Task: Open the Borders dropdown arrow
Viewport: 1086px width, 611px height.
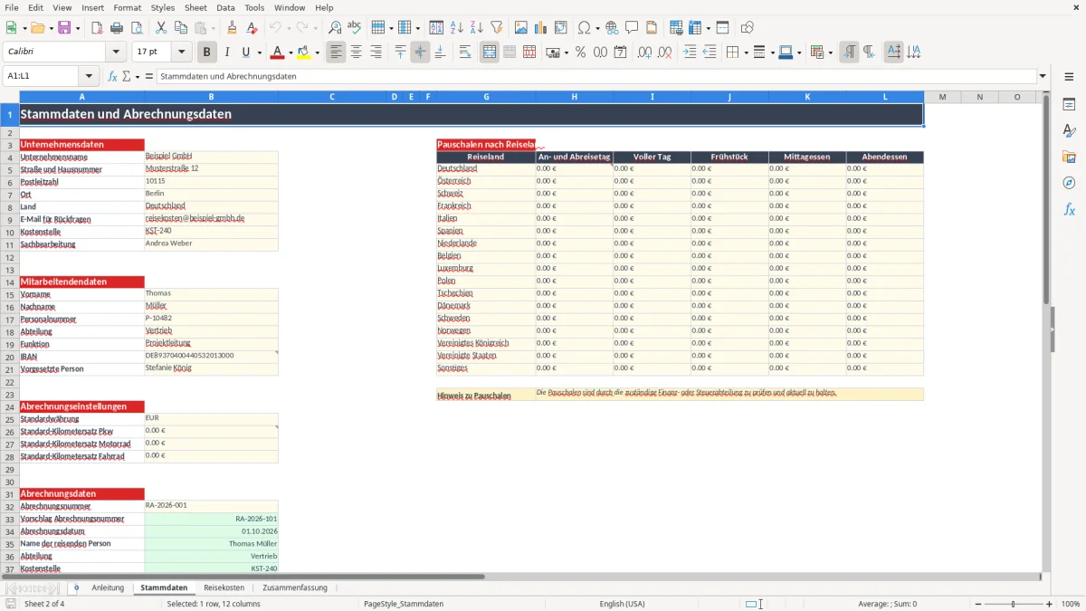Action: tap(745, 53)
